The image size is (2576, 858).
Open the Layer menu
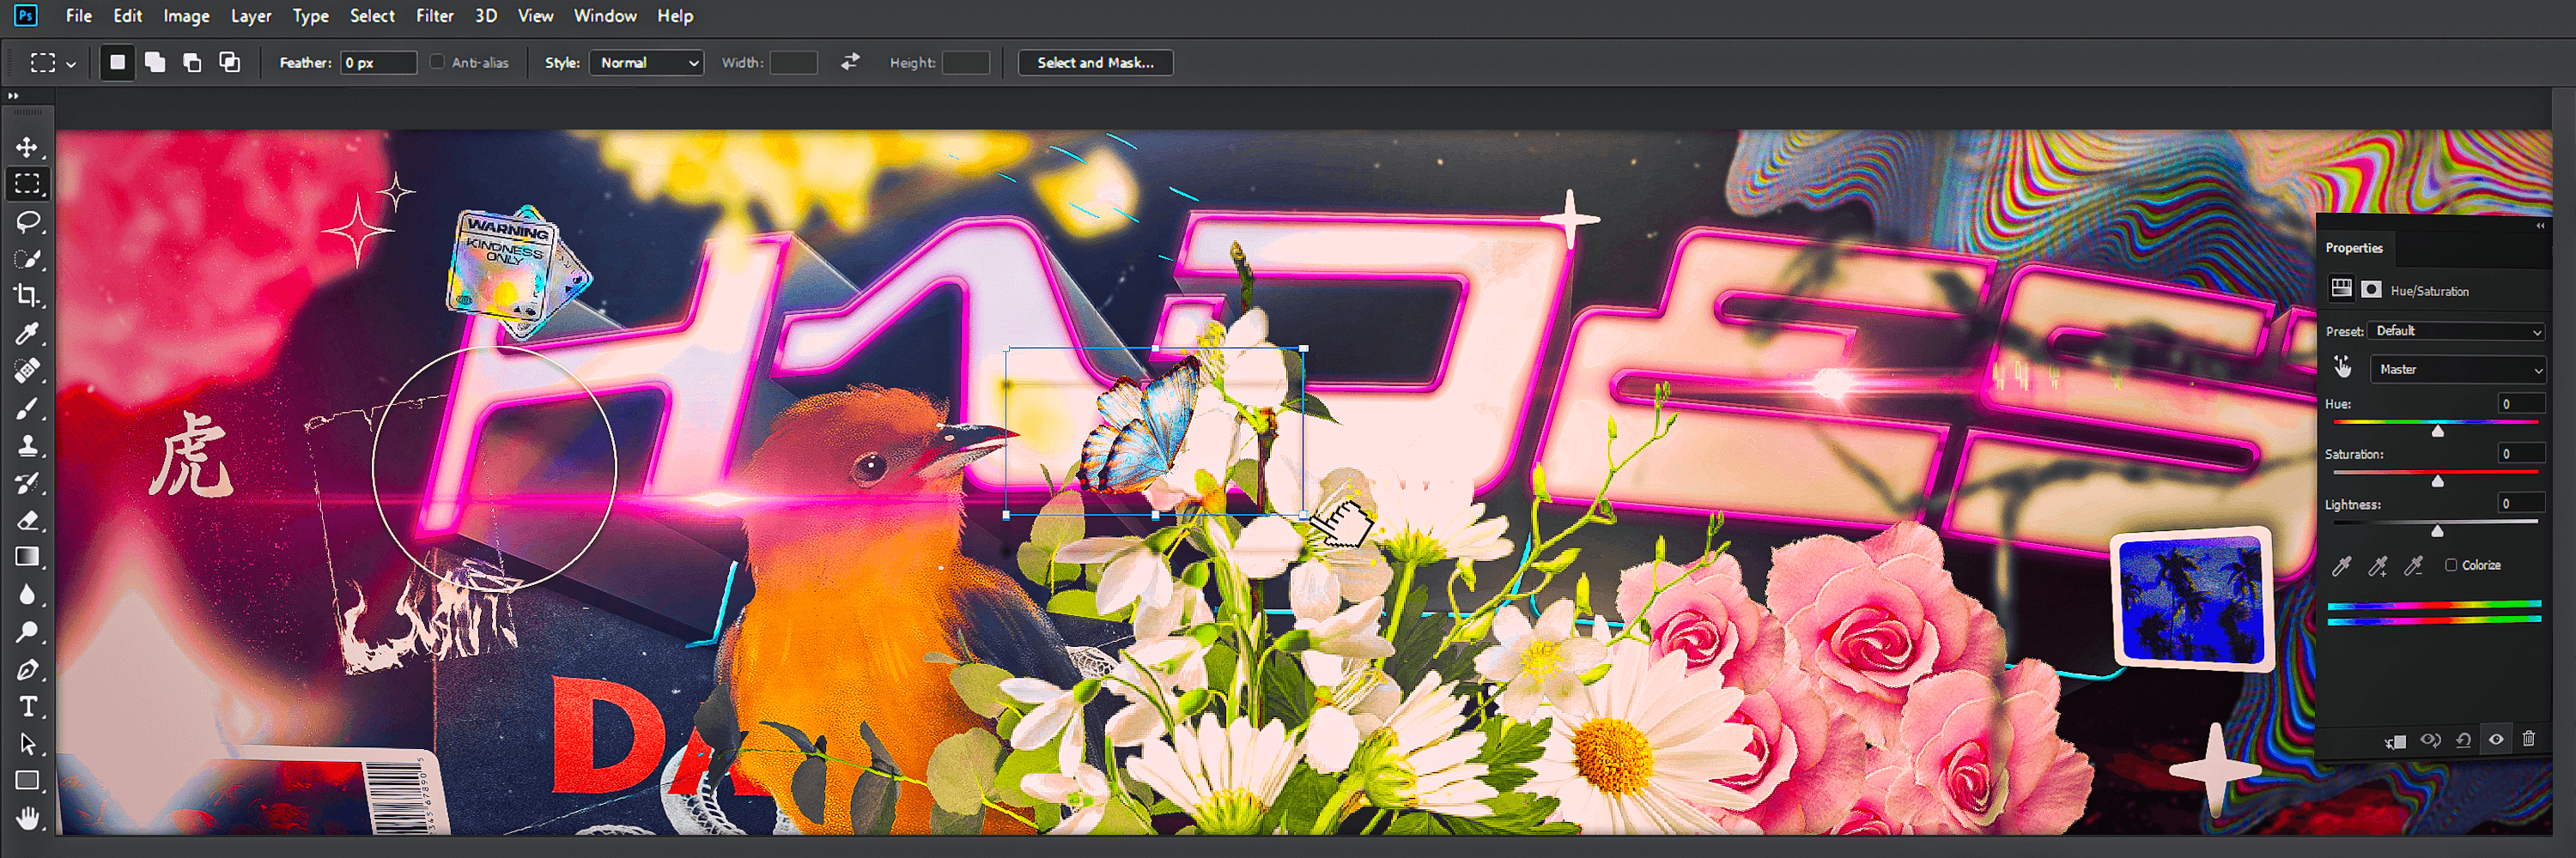251,16
